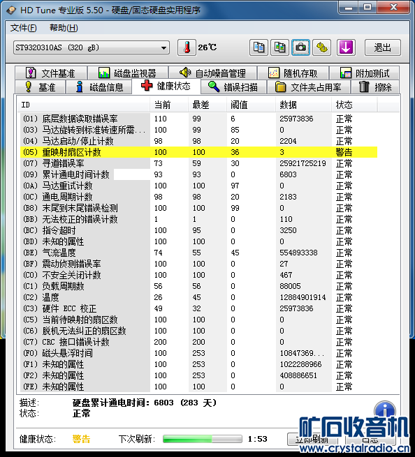Switch to the 文件夹占用率 tab
Screen dimensions: 415x457
click(x=309, y=87)
